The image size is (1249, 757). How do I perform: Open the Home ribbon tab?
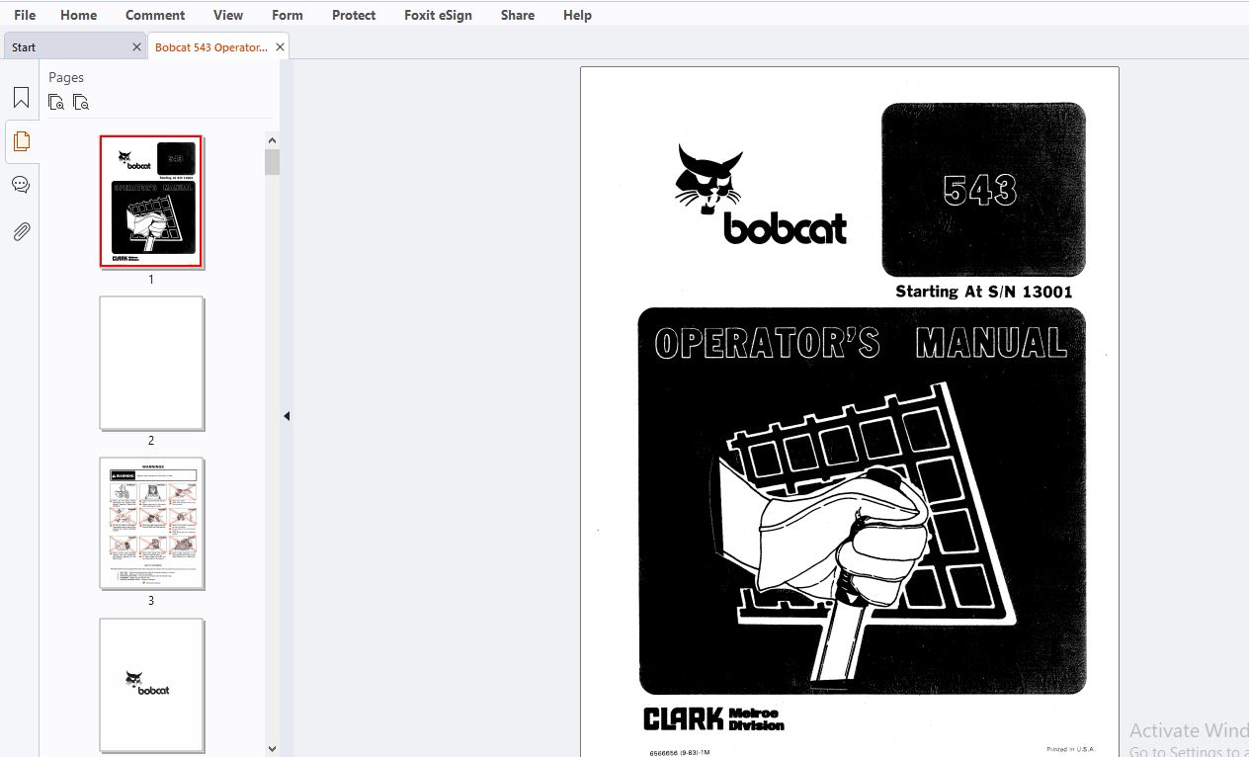click(78, 15)
